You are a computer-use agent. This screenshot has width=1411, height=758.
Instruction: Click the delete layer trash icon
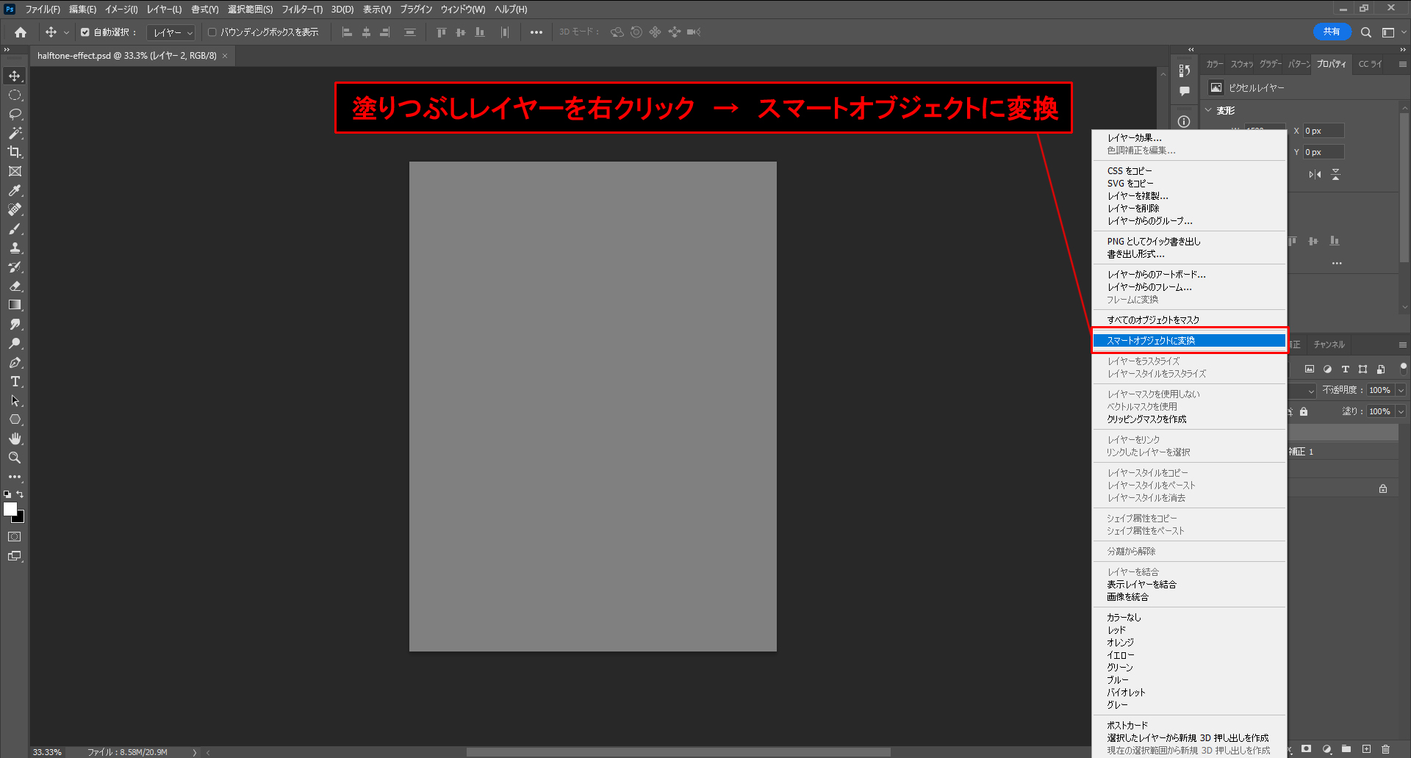(1385, 749)
